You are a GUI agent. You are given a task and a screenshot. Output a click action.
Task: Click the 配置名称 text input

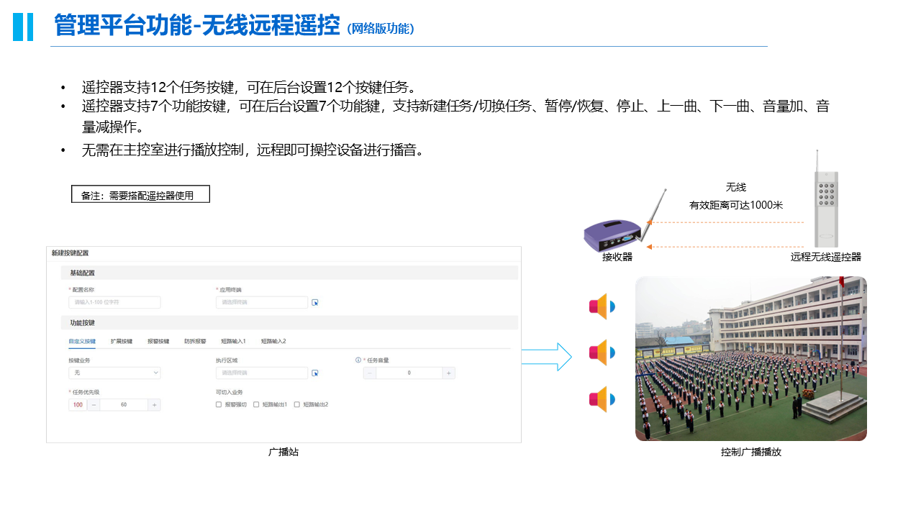pyautogui.click(x=114, y=303)
